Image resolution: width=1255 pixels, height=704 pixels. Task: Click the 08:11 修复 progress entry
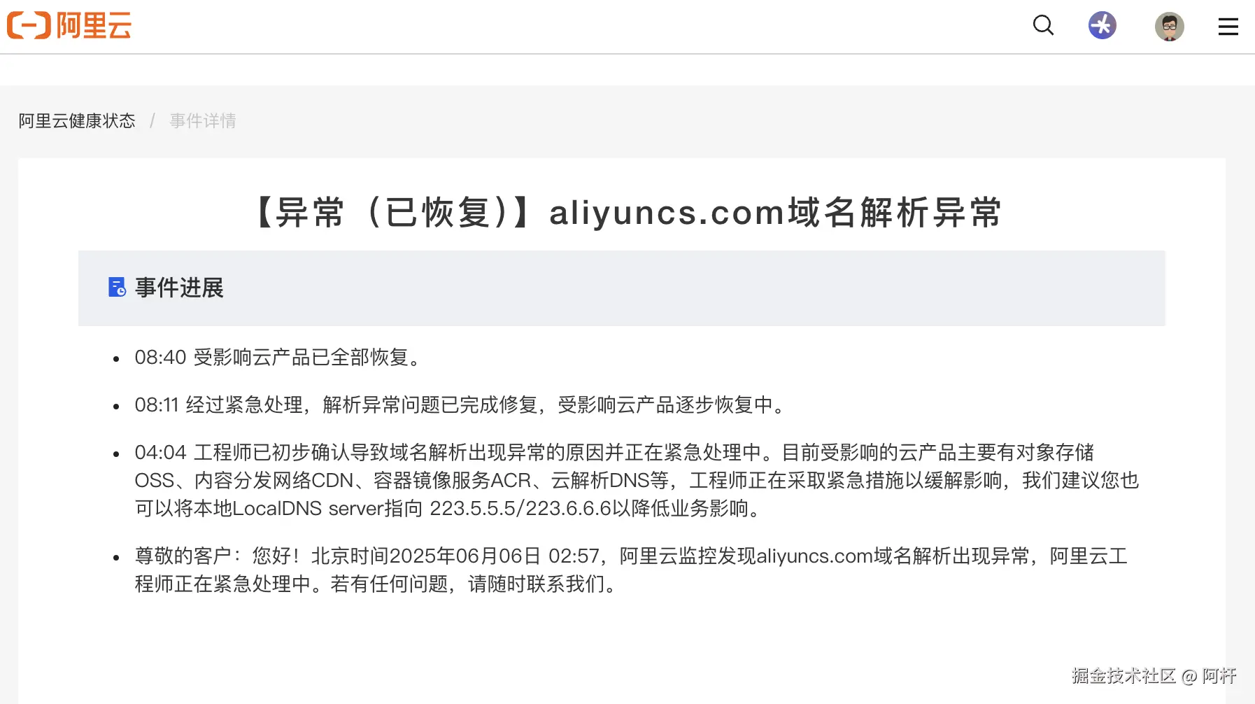(462, 405)
